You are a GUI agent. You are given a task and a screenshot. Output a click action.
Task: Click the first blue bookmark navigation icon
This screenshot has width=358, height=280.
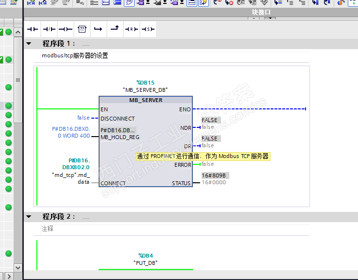315,2
